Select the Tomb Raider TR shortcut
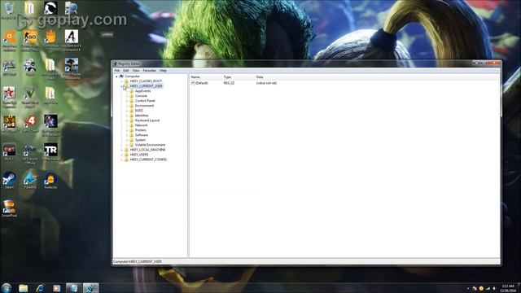521x293 pixels. [x=50, y=152]
